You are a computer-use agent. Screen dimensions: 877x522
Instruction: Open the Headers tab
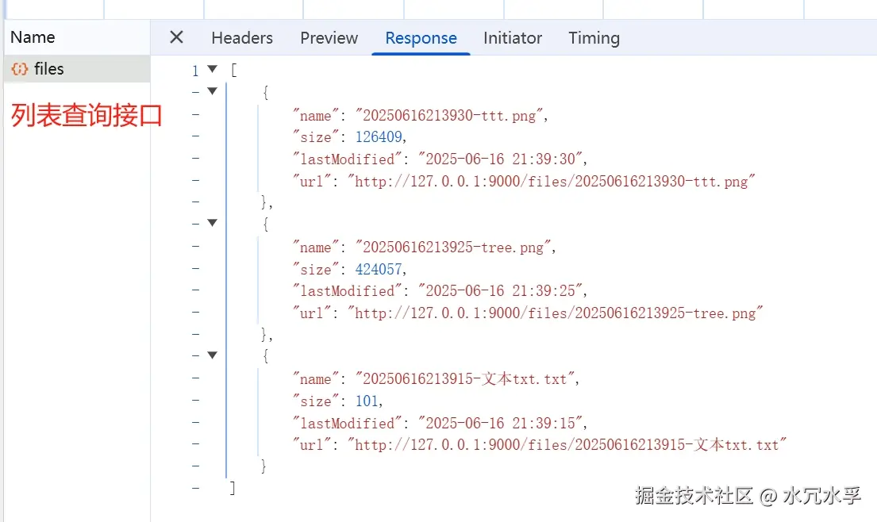pyautogui.click(x=242, y=38)
